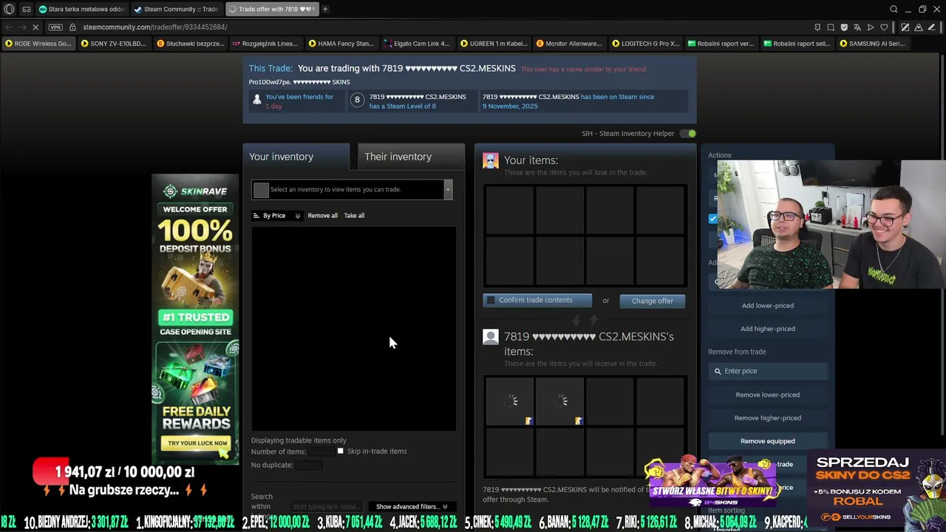The width and height of the screenshot is (946, 532).
Task: Switch to Steam Community Trade tab
Action: [x=176, y=10]
